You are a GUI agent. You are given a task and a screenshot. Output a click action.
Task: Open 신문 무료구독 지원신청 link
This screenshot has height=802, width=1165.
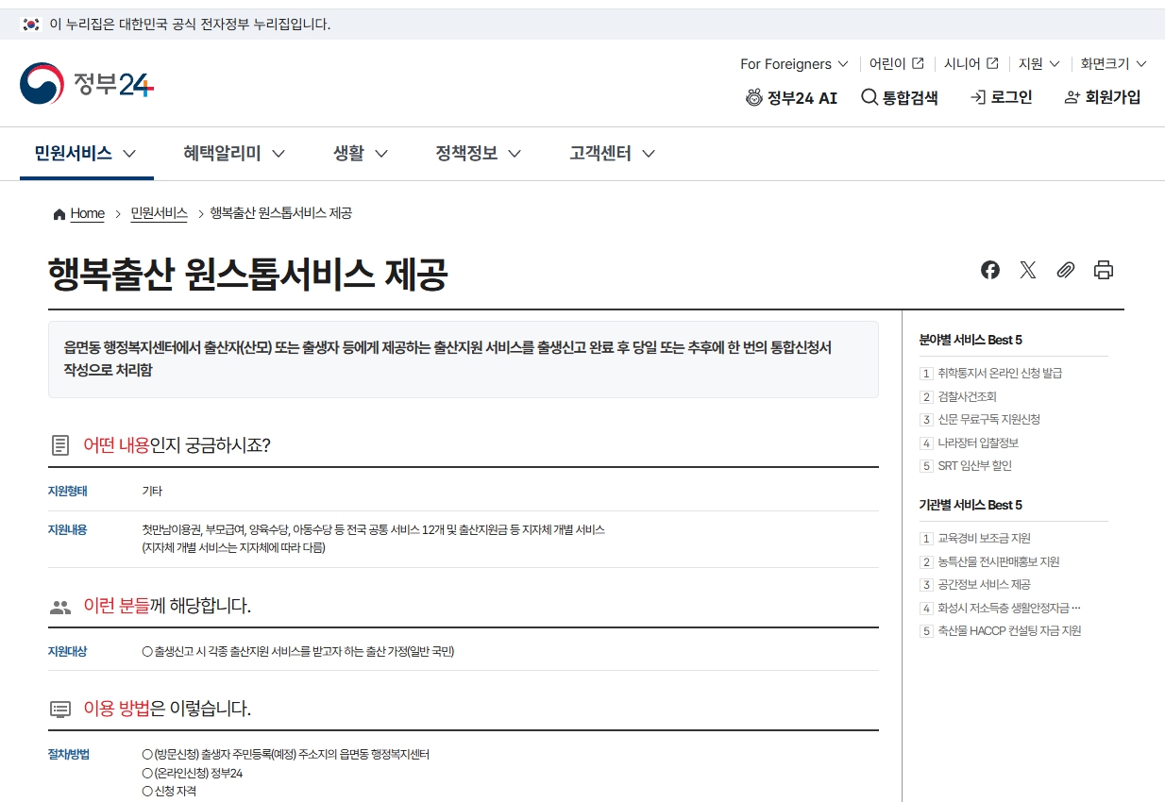pos(988,420)
